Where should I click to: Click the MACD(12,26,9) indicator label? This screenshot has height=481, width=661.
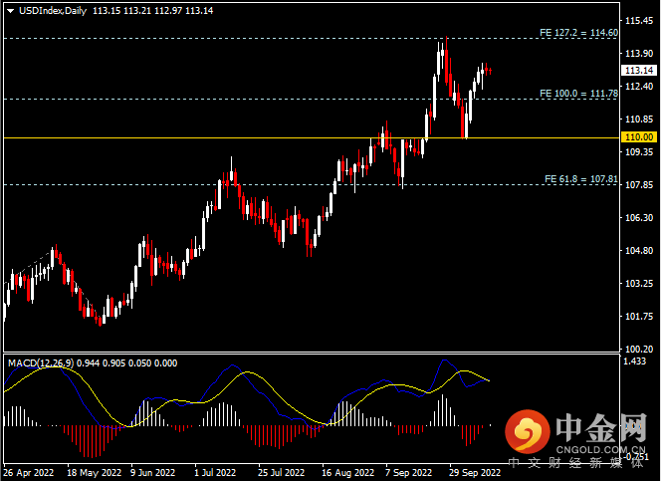tap(41, 362)
